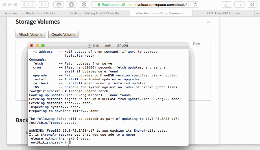This screenshot has height=150, width=260.
Task: Click 'release within the next 6 days.' line
Action: 60,138
